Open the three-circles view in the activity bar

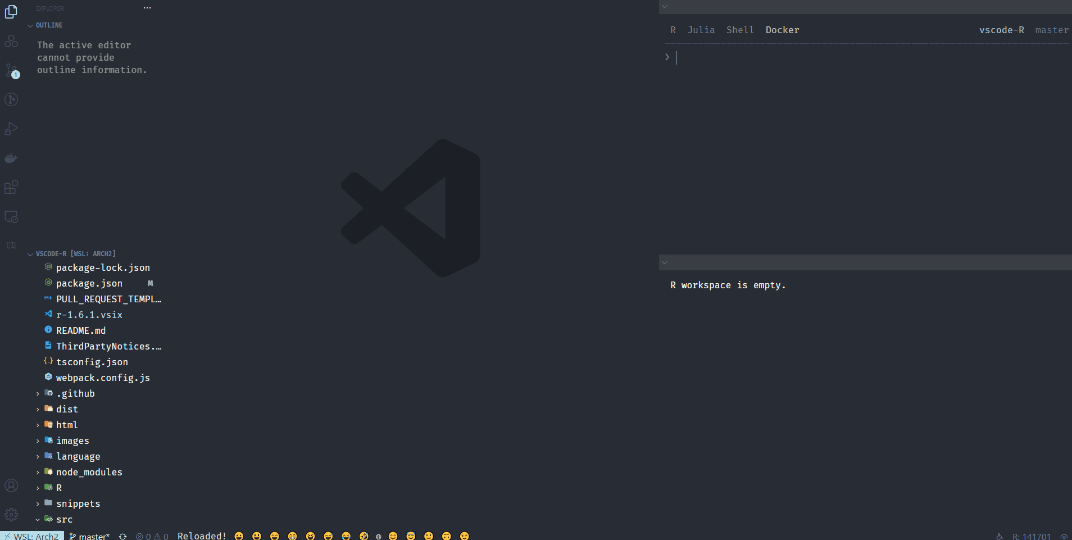point(11,41)
